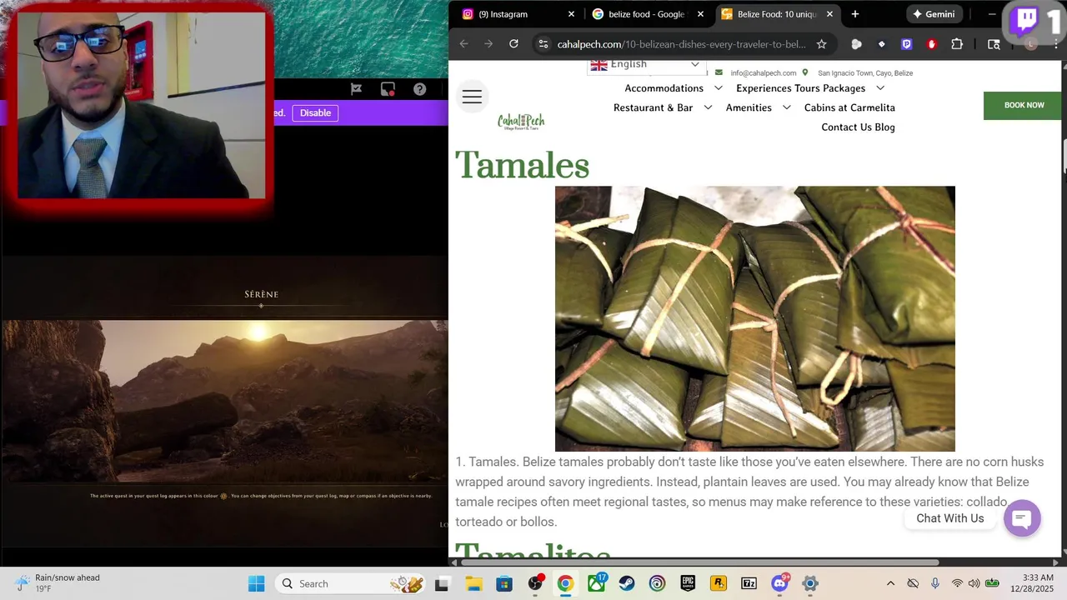Click the Chat With Us label
This screenshot has width=1067, height=600.
pyautogui.click(x=950, y=518)
